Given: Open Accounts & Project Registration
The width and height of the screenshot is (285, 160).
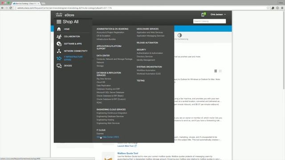Looking at the screenshot, I should coord(110,32).
